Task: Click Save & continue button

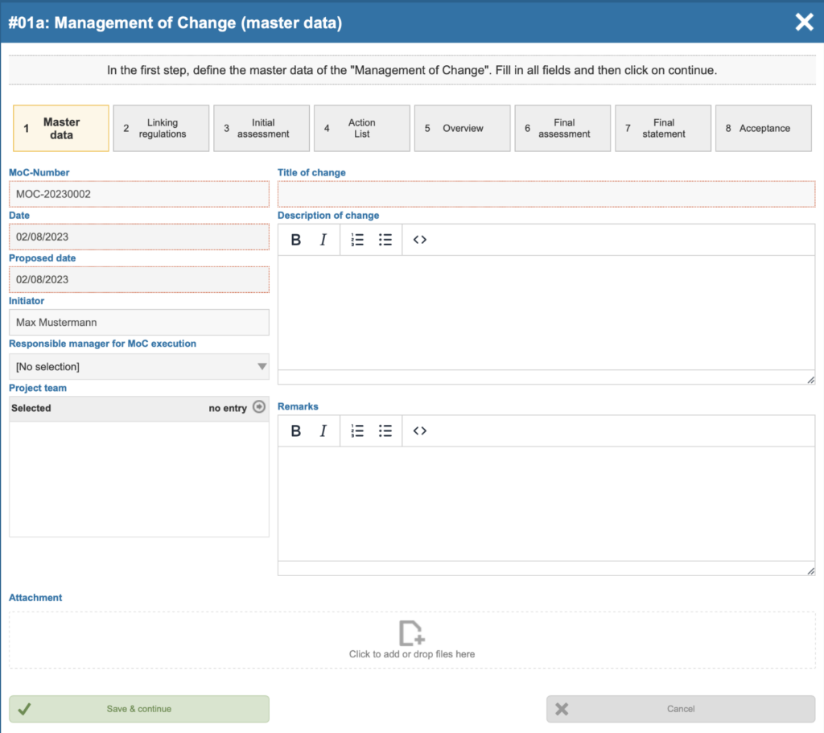Action: [x=138, y=709]
